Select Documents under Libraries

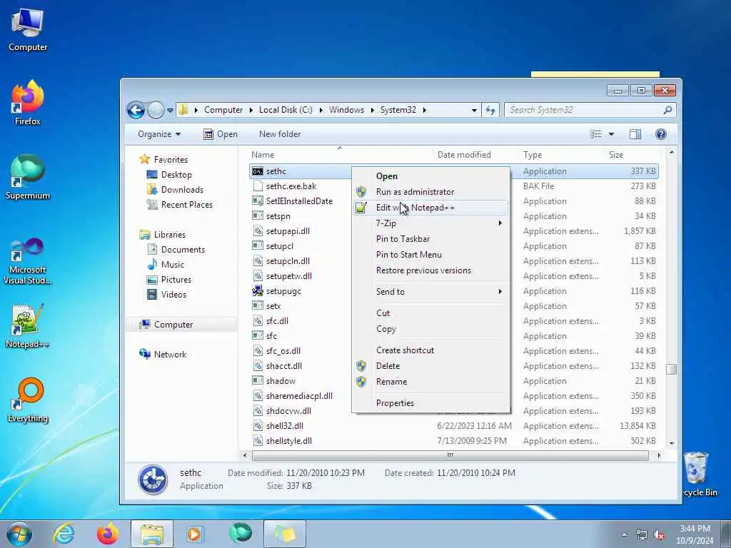point(183,250)
